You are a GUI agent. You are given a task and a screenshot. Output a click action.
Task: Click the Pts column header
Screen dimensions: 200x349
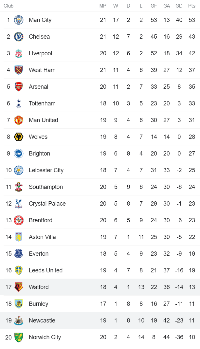[x=192, y=6]
